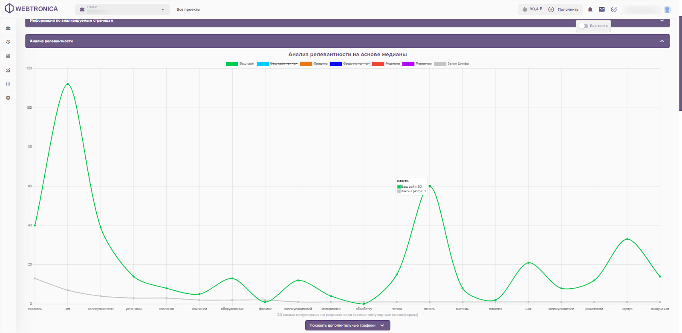This screenshot has width=682, height=333.
Task: Expand 'Информация по анализируемым страницам' chevron
Action: click(662, 20)
